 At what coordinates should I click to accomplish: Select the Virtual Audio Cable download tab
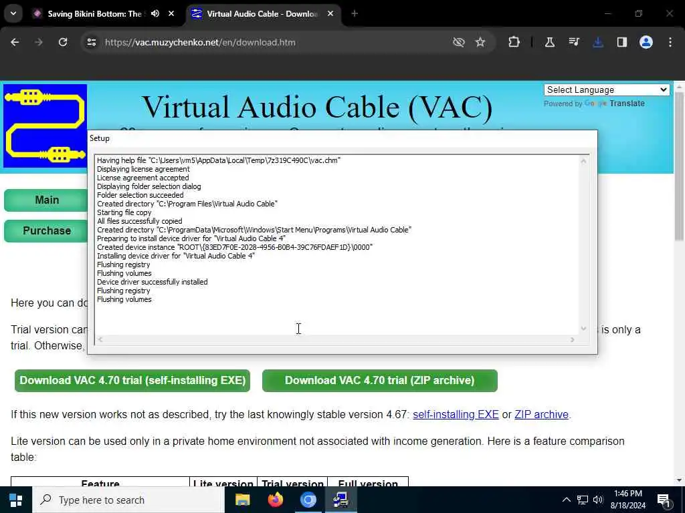tap(262, 13)
